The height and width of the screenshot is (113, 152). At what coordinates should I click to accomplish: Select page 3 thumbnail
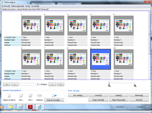[x=77, y=26]
